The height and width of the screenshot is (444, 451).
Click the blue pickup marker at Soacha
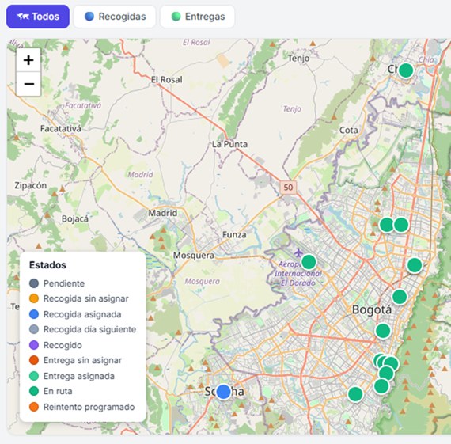pos(223,392)
